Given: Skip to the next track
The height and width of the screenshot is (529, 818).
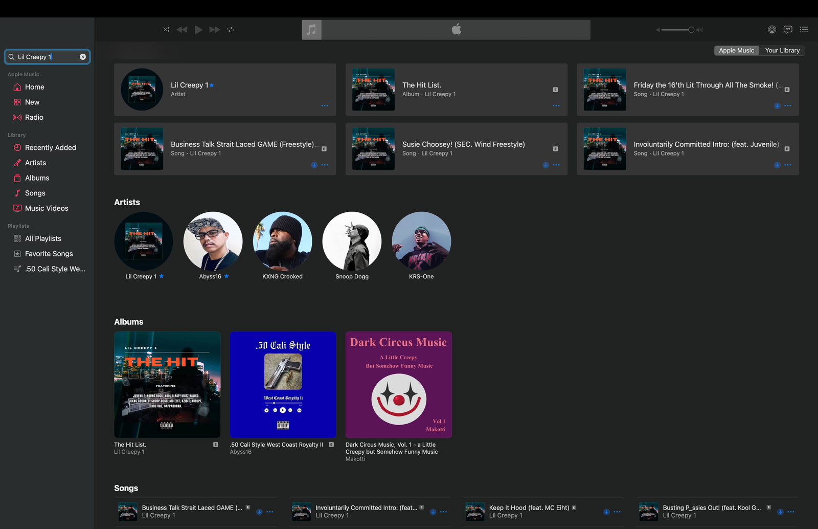Looking at the screenshot, I should click(215, 30).
